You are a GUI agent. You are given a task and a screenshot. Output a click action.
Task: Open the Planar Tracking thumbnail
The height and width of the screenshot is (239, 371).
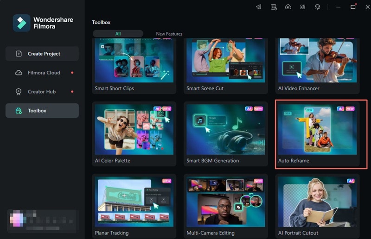tap(134, 202)
